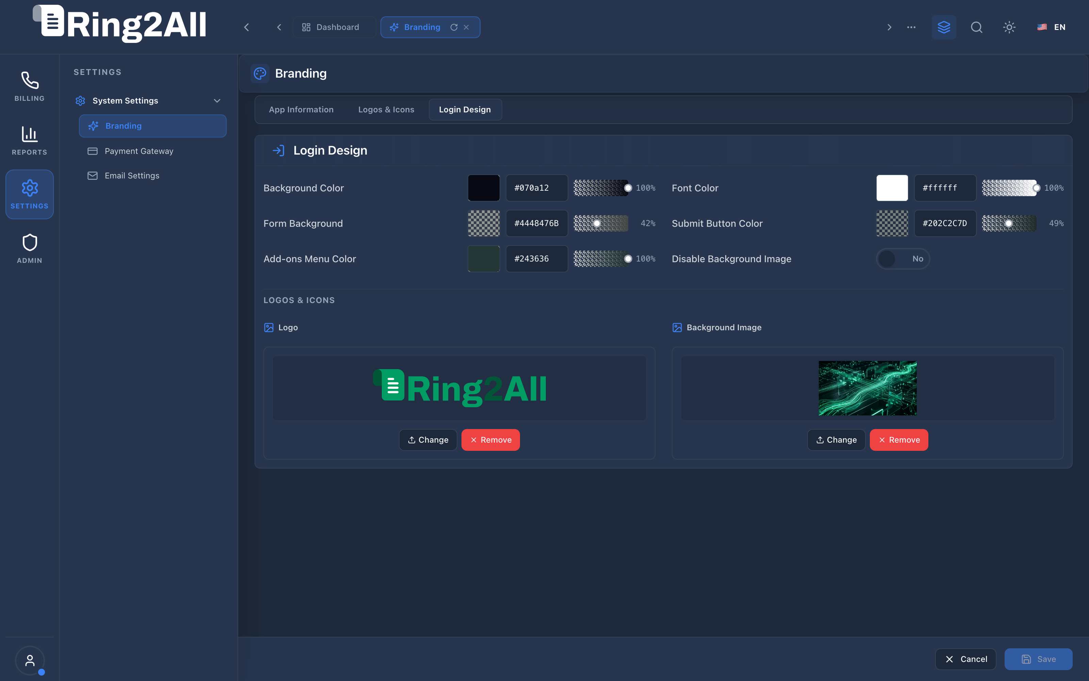Viewport: 1089px width, 681px height.
Task: Open the EN language dropdown
Action: pyautogui.click(x=1052, y=27)
